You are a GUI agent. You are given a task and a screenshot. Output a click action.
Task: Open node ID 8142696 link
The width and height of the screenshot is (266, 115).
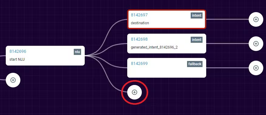18,51
